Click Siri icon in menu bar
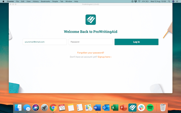The image size is (181, 113). coord(173,1)
